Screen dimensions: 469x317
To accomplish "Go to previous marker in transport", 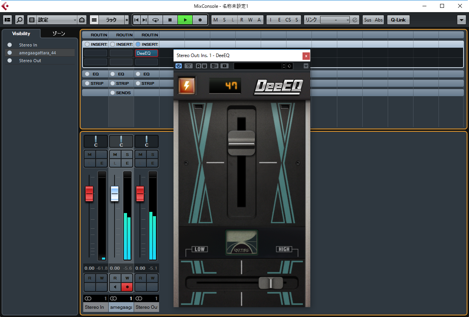I will [136, 20].
